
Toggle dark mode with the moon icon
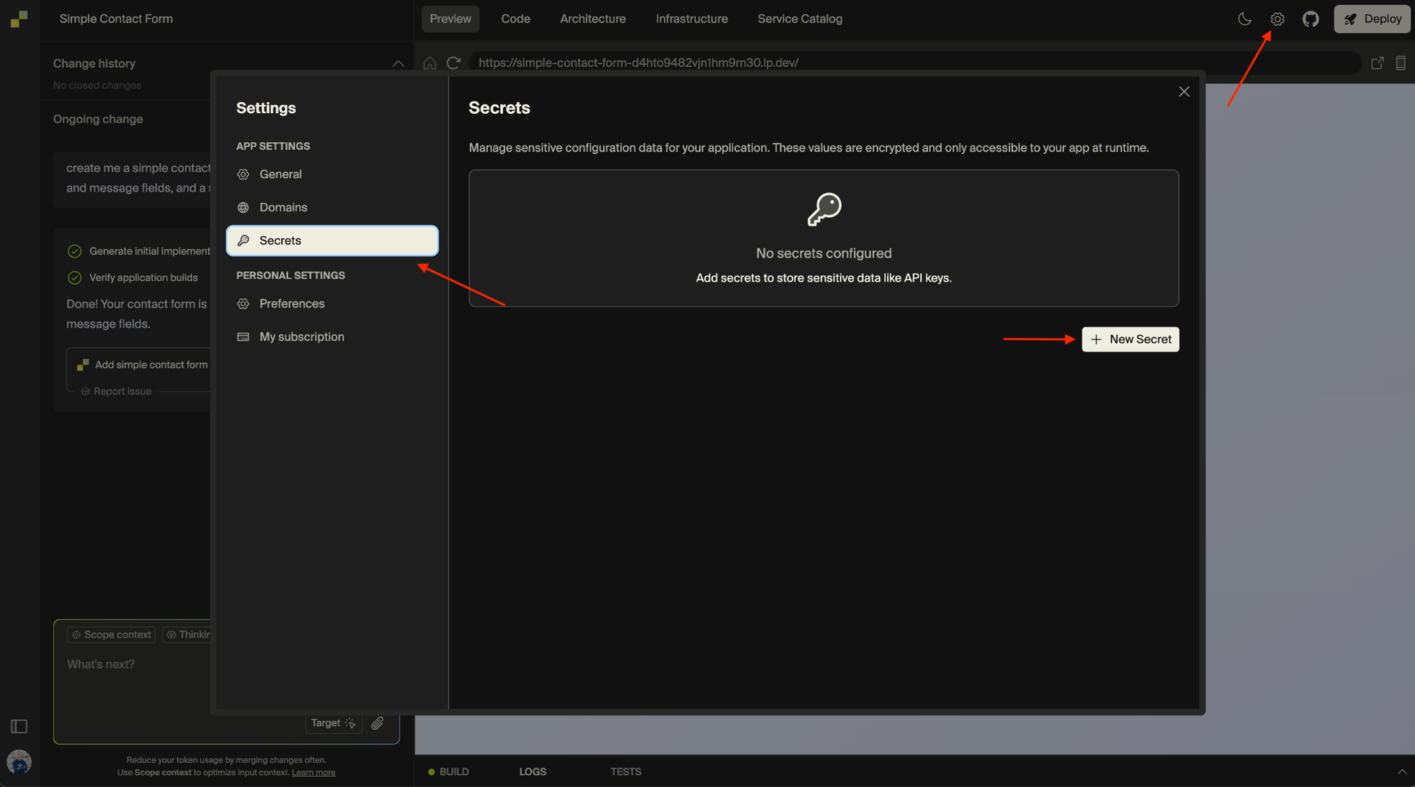[x=1245, y=19]
